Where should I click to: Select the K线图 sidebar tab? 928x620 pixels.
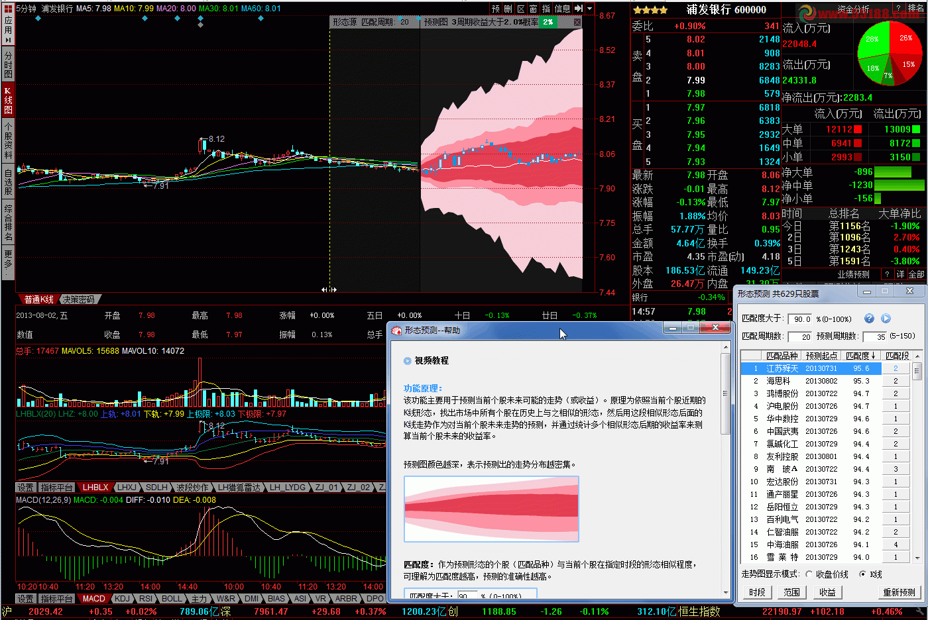(x=8, y=100)
